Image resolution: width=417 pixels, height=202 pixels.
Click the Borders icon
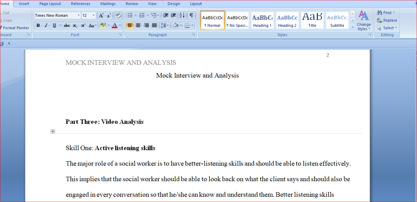coord(187,25)
